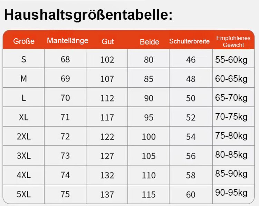Click the 90-95kg weight cell
Image resolution: width=259 pixels, height=206 pixels.
pyautogui.click(x=231, y=193)
